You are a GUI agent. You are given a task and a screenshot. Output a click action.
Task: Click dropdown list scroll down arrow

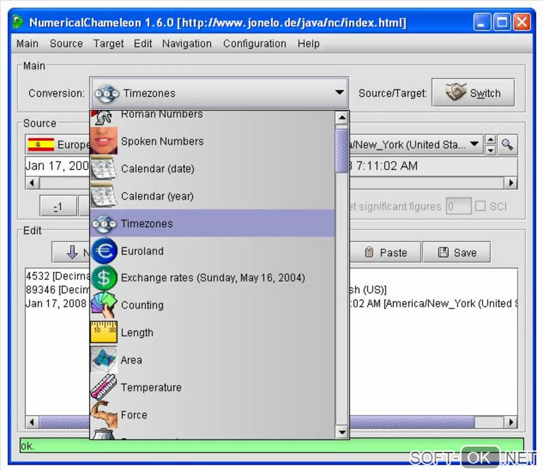(342, 432)
